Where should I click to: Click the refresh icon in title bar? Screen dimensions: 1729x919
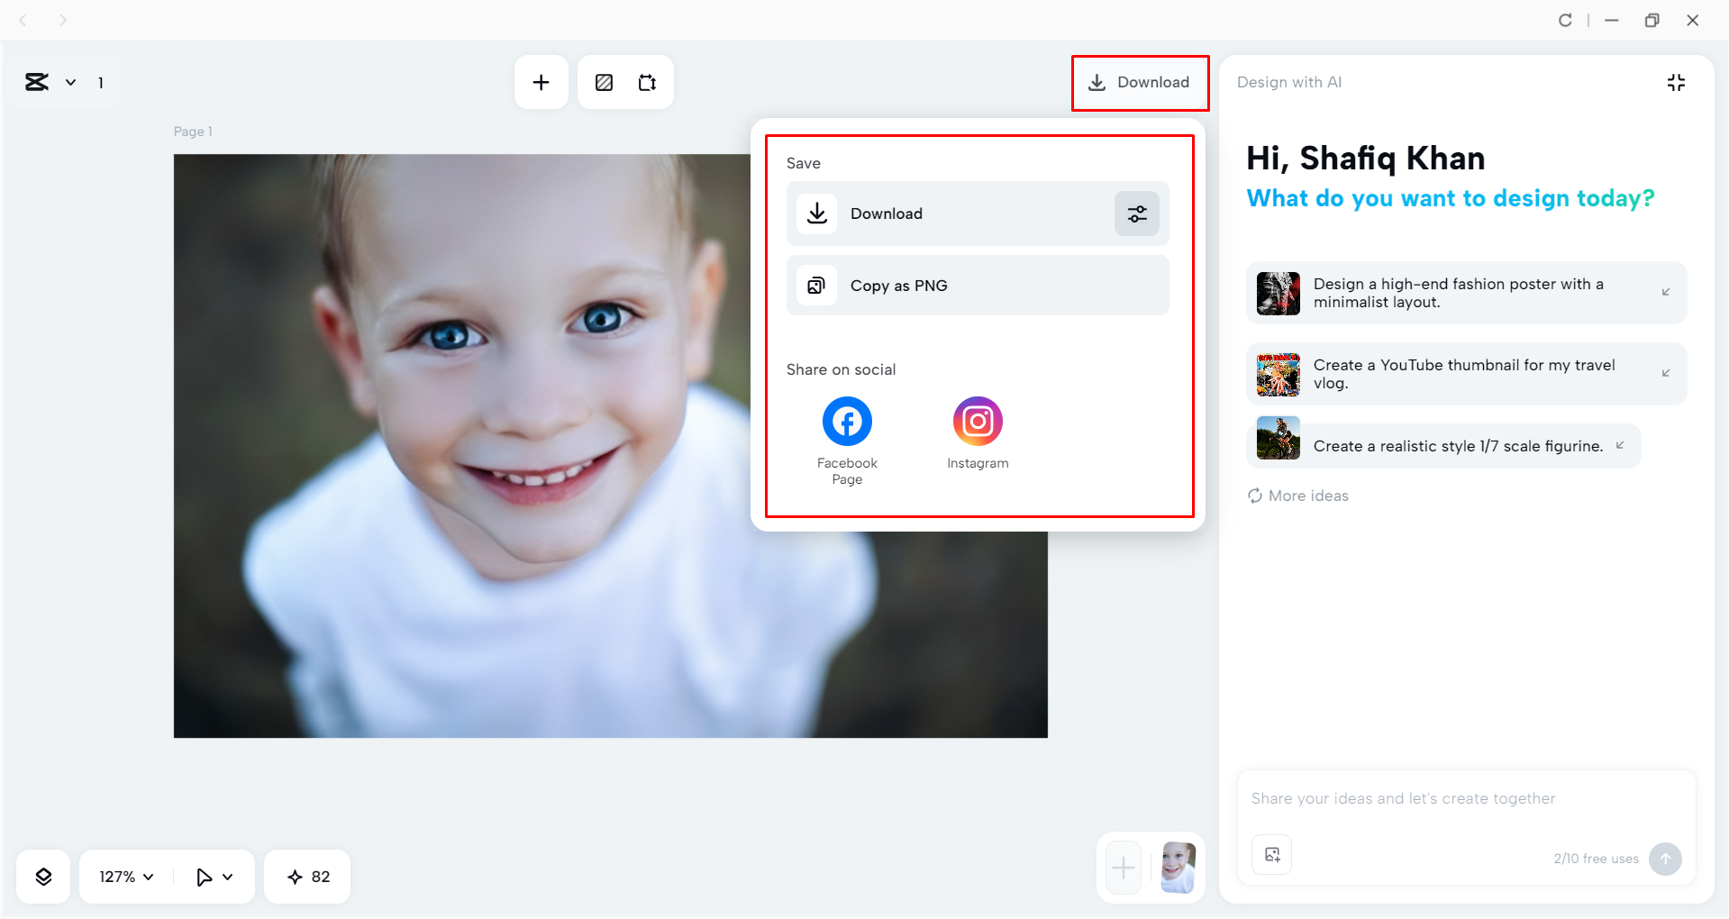tap(1565, 20)
